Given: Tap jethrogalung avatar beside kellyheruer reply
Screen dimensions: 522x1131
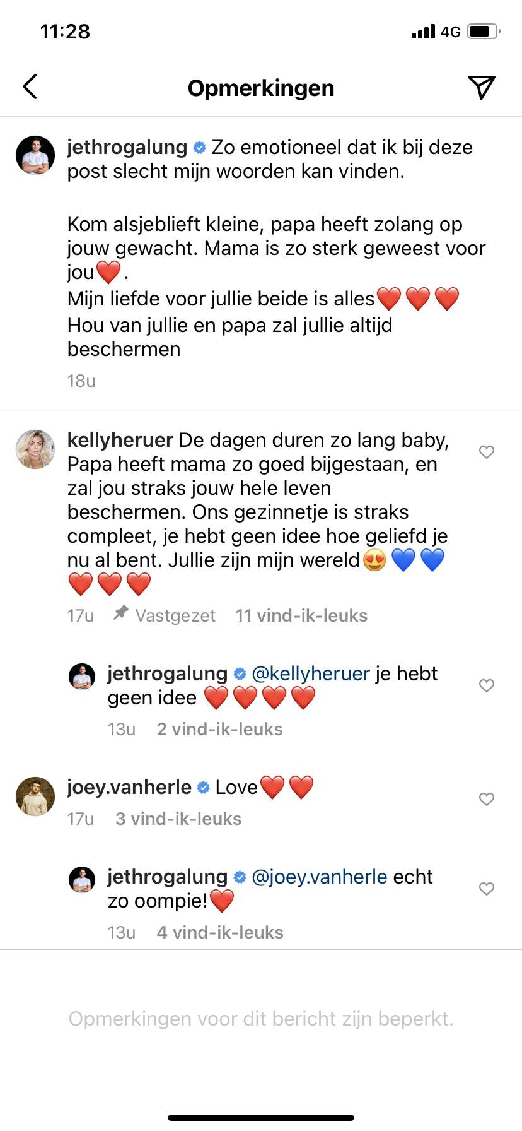Looking at the screenshot, I should coord(82,677).
